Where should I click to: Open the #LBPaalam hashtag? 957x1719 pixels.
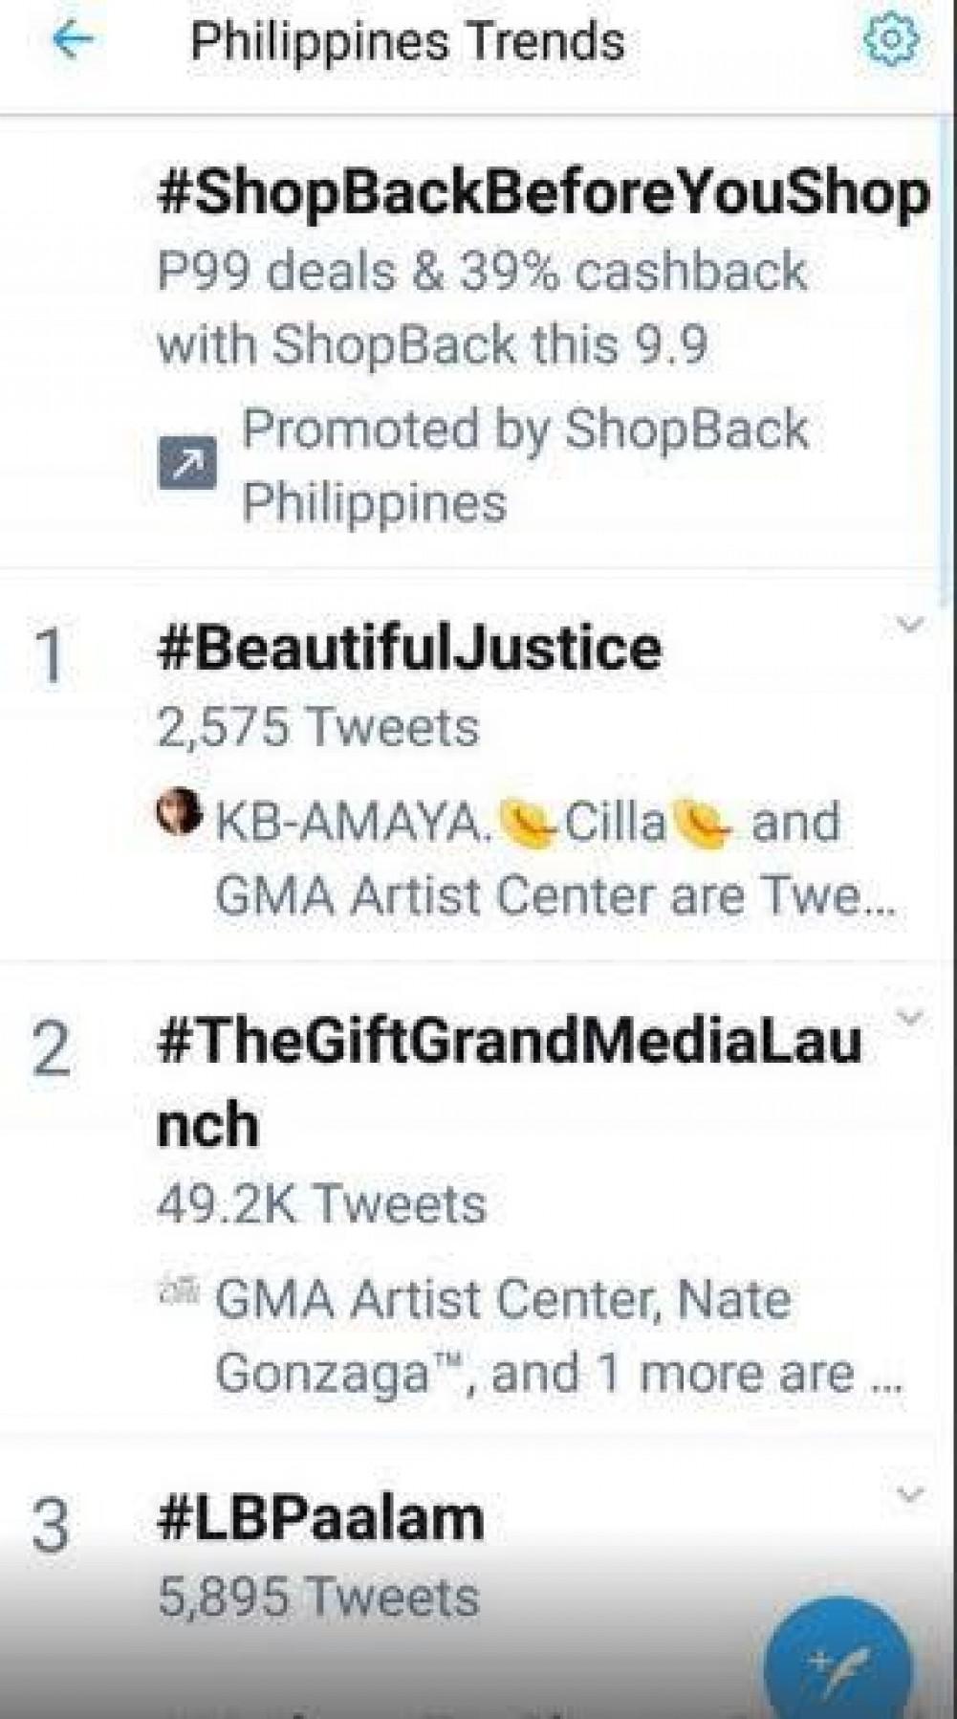[x=320, y=1519]
